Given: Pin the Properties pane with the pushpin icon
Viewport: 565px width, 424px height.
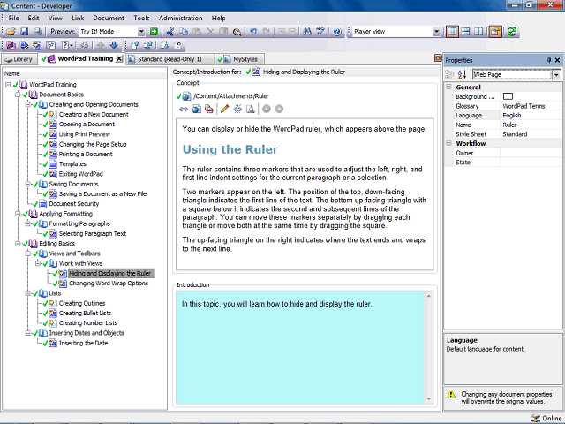Looking at the screenshot, I should point(549,60).
